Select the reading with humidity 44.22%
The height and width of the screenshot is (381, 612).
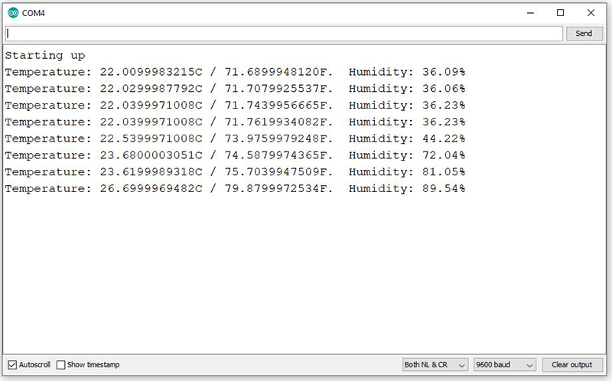click(235, 138)
